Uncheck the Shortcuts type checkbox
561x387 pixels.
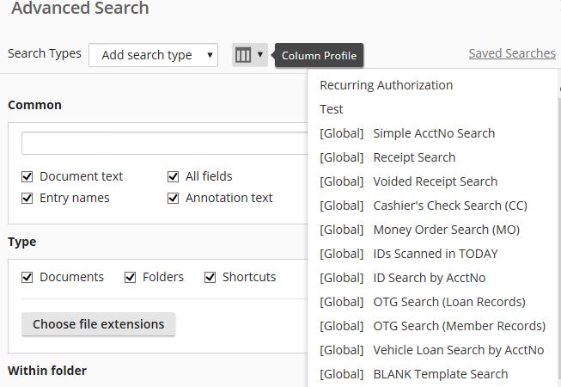[x=210, y=277]
